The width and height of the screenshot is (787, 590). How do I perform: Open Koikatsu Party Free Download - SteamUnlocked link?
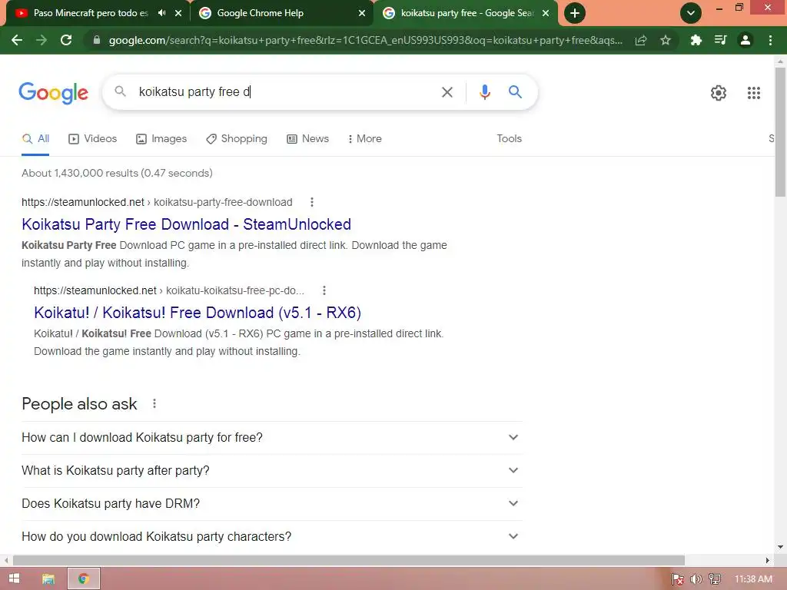[x=186, y=224]
